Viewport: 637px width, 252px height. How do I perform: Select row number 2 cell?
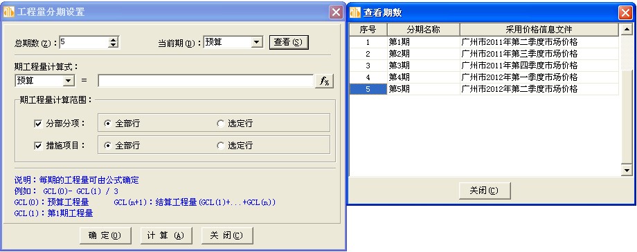coord(368,54)
